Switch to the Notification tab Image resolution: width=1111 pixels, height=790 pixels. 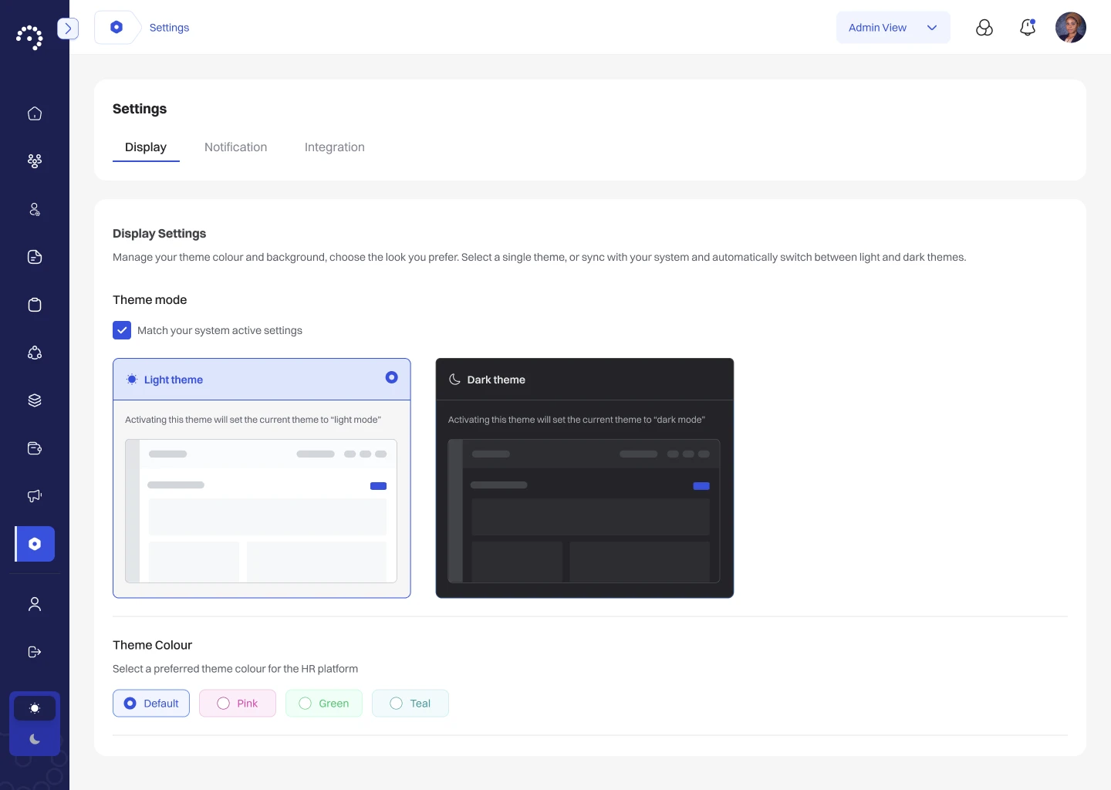click(236, 147)
